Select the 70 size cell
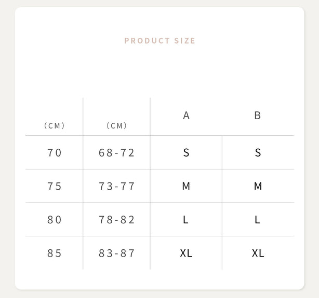The image size is (319, 298). (x=55, y=153)
